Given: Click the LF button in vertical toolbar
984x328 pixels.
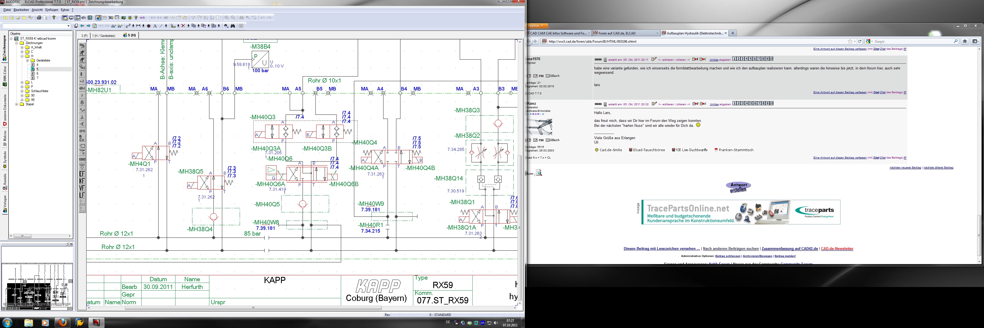Looking at the screenshot, I should coord(82,195).
